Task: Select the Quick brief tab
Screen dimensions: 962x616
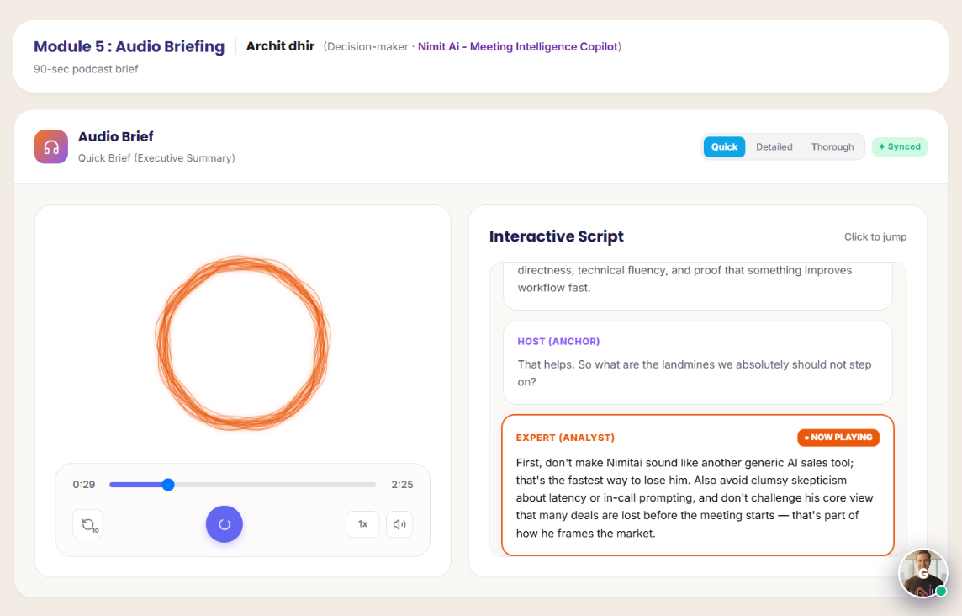Action: (724, 146)
